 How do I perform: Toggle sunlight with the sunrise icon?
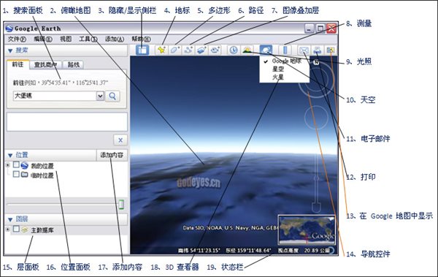pos(247,50)
